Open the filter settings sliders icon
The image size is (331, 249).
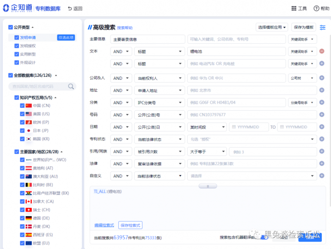point(323,27)
